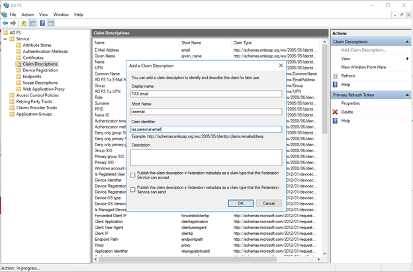
Task: Click the Certificates folder icon
Action: click(19, 58)
